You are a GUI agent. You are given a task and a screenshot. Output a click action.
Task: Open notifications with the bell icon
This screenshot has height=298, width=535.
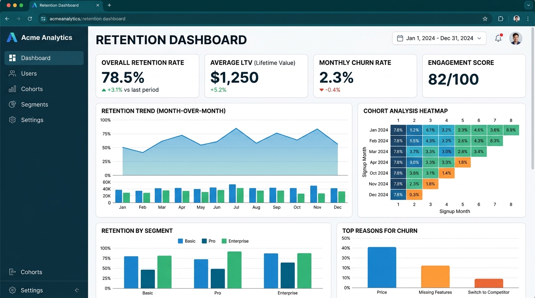pos(498,38)
